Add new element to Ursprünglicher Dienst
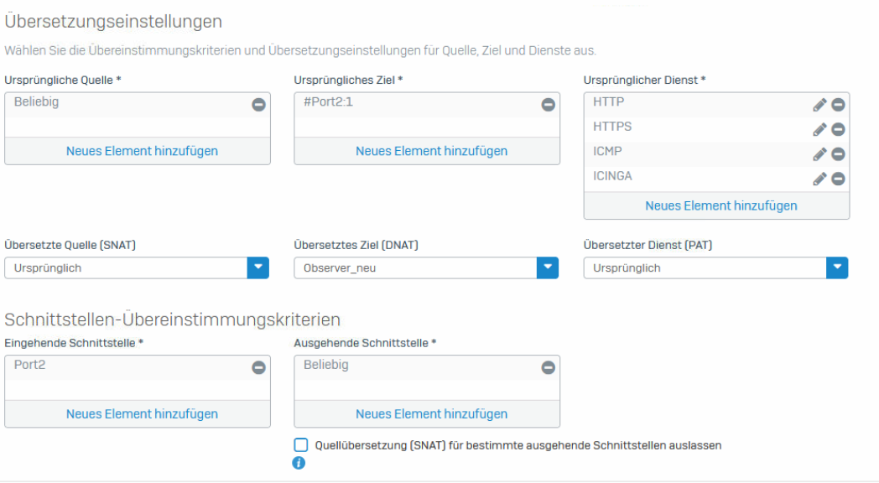This screenshot has height=483, width=879. (x=721, y=205)
